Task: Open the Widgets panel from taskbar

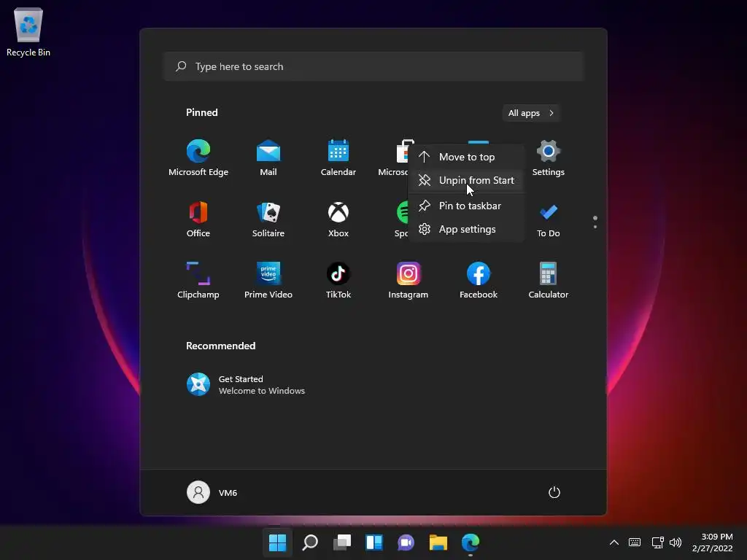Action: [374, 542]
